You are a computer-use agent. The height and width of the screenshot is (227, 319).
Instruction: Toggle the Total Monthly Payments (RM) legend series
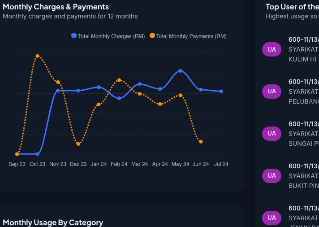(191, 36)
